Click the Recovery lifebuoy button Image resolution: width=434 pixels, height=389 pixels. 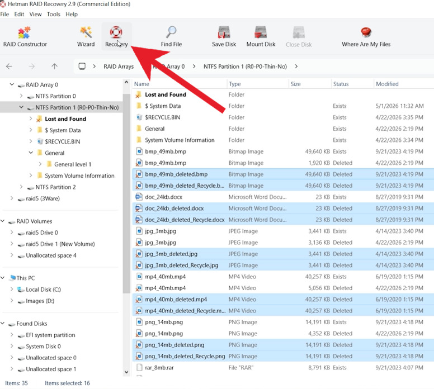click(116, 36)
